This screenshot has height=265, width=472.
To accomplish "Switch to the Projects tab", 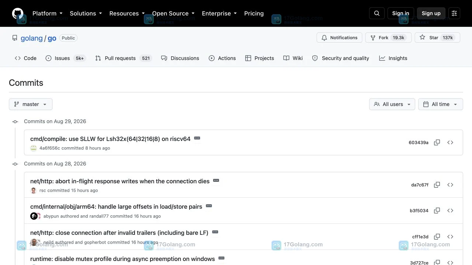I will [x=260, y=58].
